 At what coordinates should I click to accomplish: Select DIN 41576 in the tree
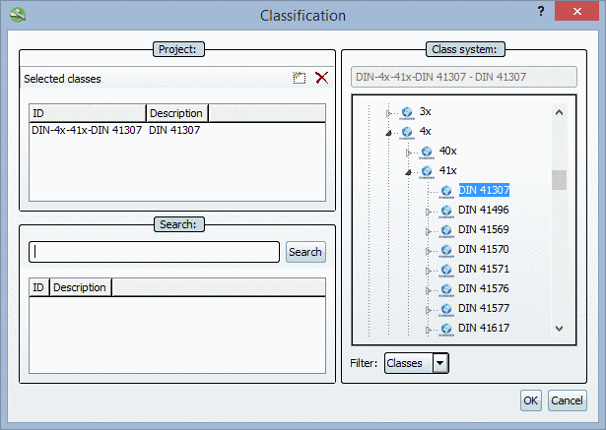click(484, 288)
